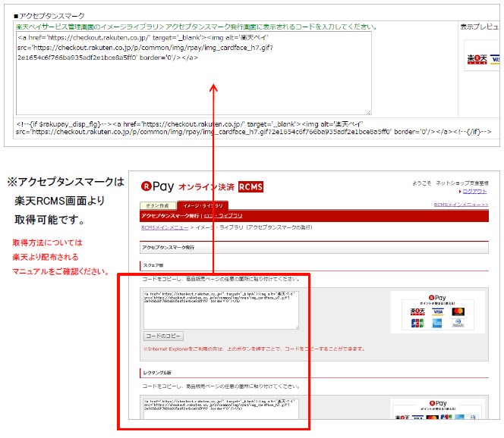Switch to the ボタン作成 tab
504x438 pixels.
(x=158, y=205)
